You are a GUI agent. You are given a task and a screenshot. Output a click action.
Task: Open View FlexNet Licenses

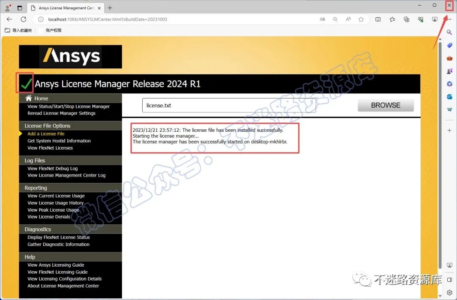[x=50, y=148]
